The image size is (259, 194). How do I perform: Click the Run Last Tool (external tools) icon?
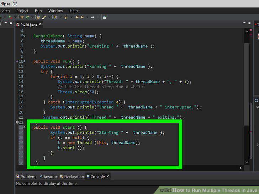click(x=10, y=17)
